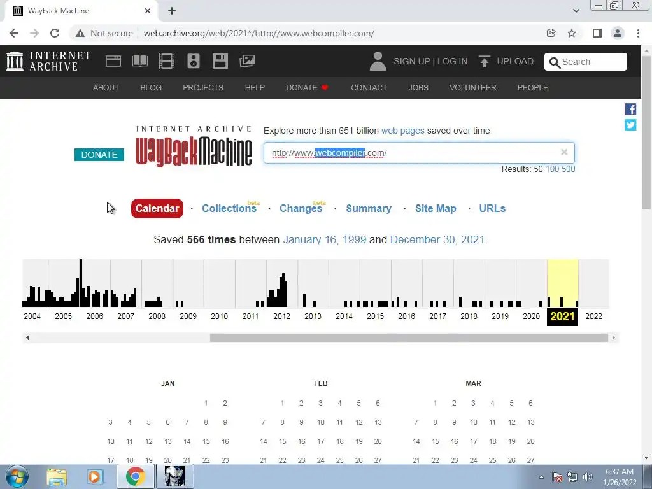Click SIGN UP link
The image size is (652, 489).
point(412,61)
